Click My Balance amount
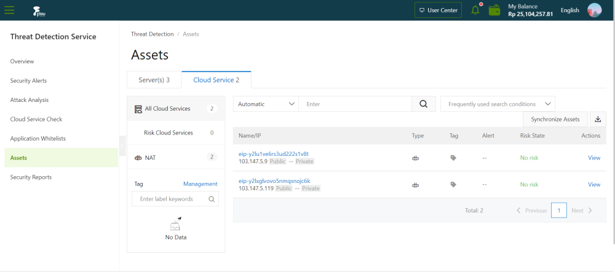The image size is (615, 272). point(530,14)
